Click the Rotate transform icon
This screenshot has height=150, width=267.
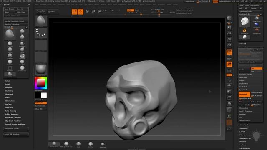click(x=99, y=12)
